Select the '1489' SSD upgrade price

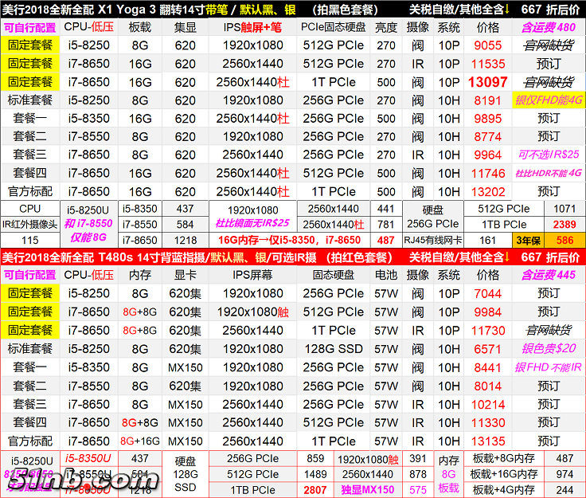315,474
